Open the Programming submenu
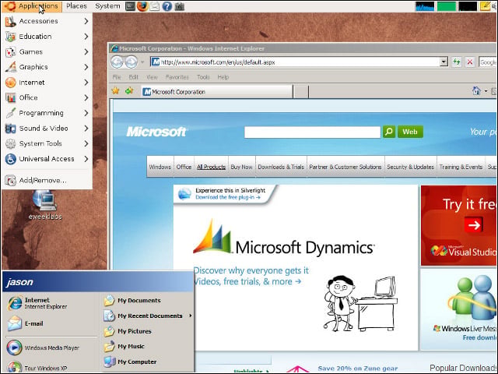Image resolution: width=498 pixels, height=374 pixels. pyautogui.click(x=47, y=113)
